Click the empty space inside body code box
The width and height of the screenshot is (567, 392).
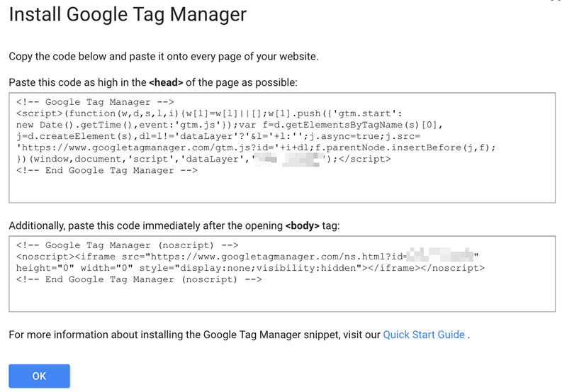click(x=282, y=298)
